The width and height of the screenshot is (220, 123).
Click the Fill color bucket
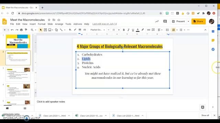click(x=70, y=30)
